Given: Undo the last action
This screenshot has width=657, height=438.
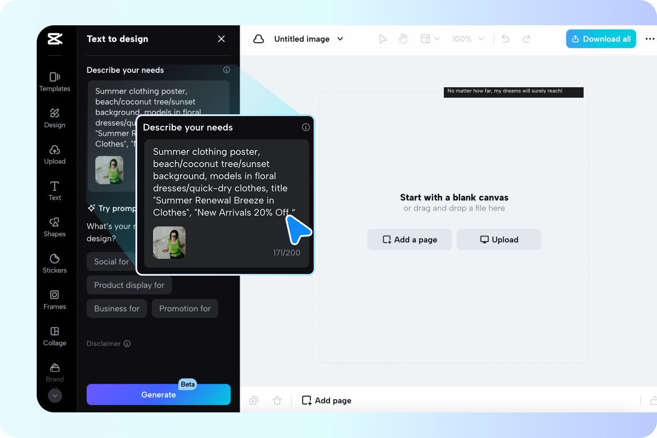Looking at the screenshot, I should (x=505, y=39).
